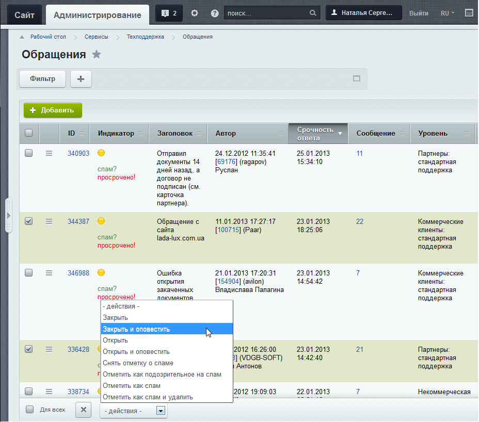Open the RU language dropdown
479x422 pixels.
point(448,13)
